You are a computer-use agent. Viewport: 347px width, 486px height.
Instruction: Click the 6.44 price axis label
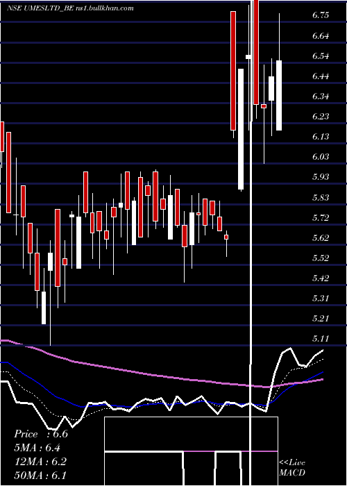pos(321,76)
